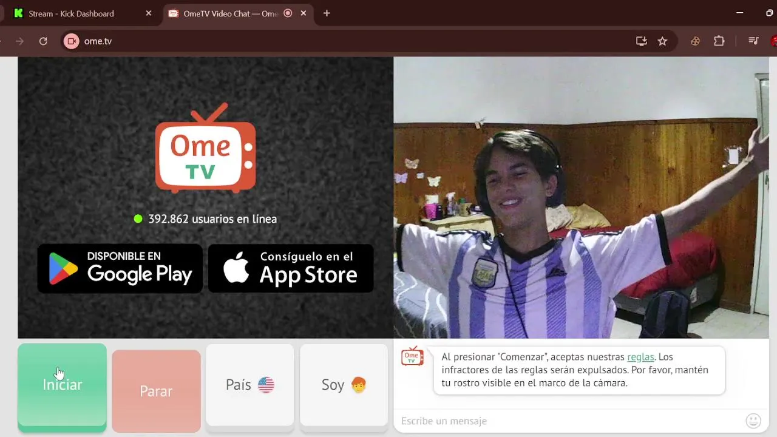Open the emoji smiley picker
Viewport: 777px width, 437px height.
[x=753, y=421]
